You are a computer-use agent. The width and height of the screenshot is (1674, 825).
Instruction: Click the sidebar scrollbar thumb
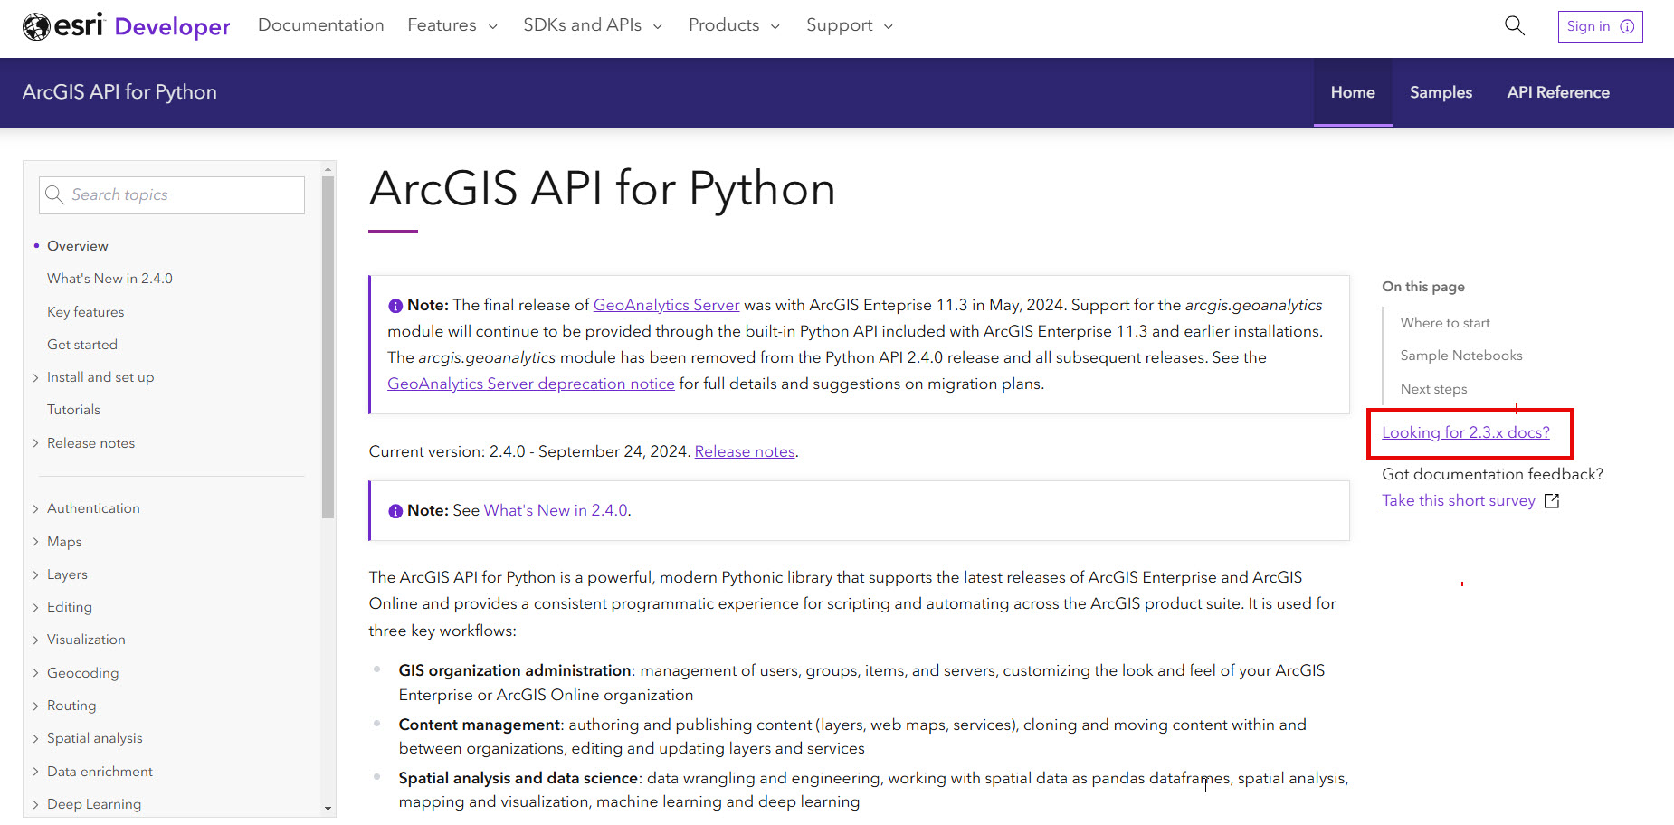click(x=328, y=346)
